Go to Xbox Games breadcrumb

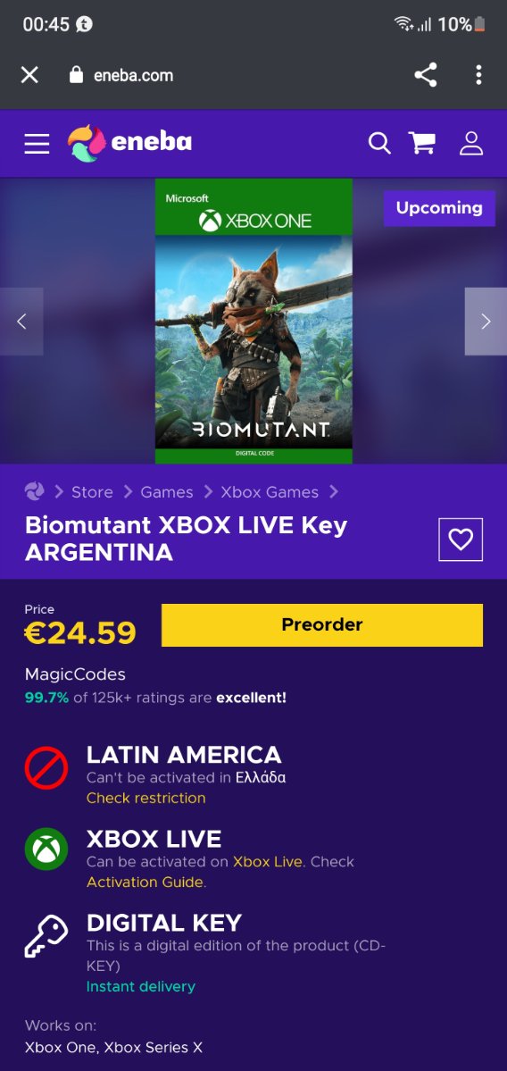(270, 492)
